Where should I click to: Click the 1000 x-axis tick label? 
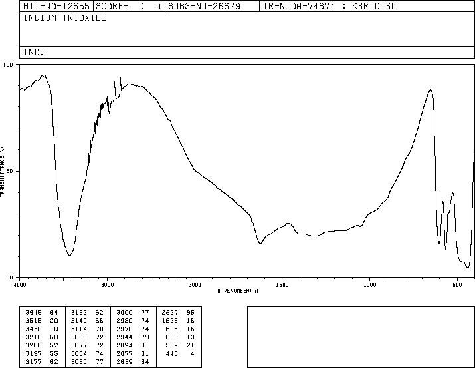tap(370, 285)
